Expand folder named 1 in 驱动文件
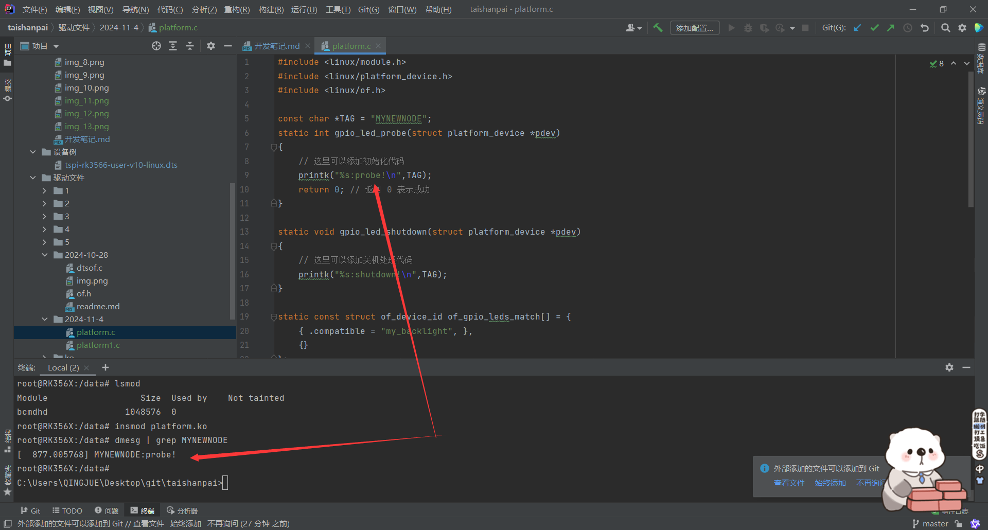This screenshot has height=530, width=988. tap(45, 191)
